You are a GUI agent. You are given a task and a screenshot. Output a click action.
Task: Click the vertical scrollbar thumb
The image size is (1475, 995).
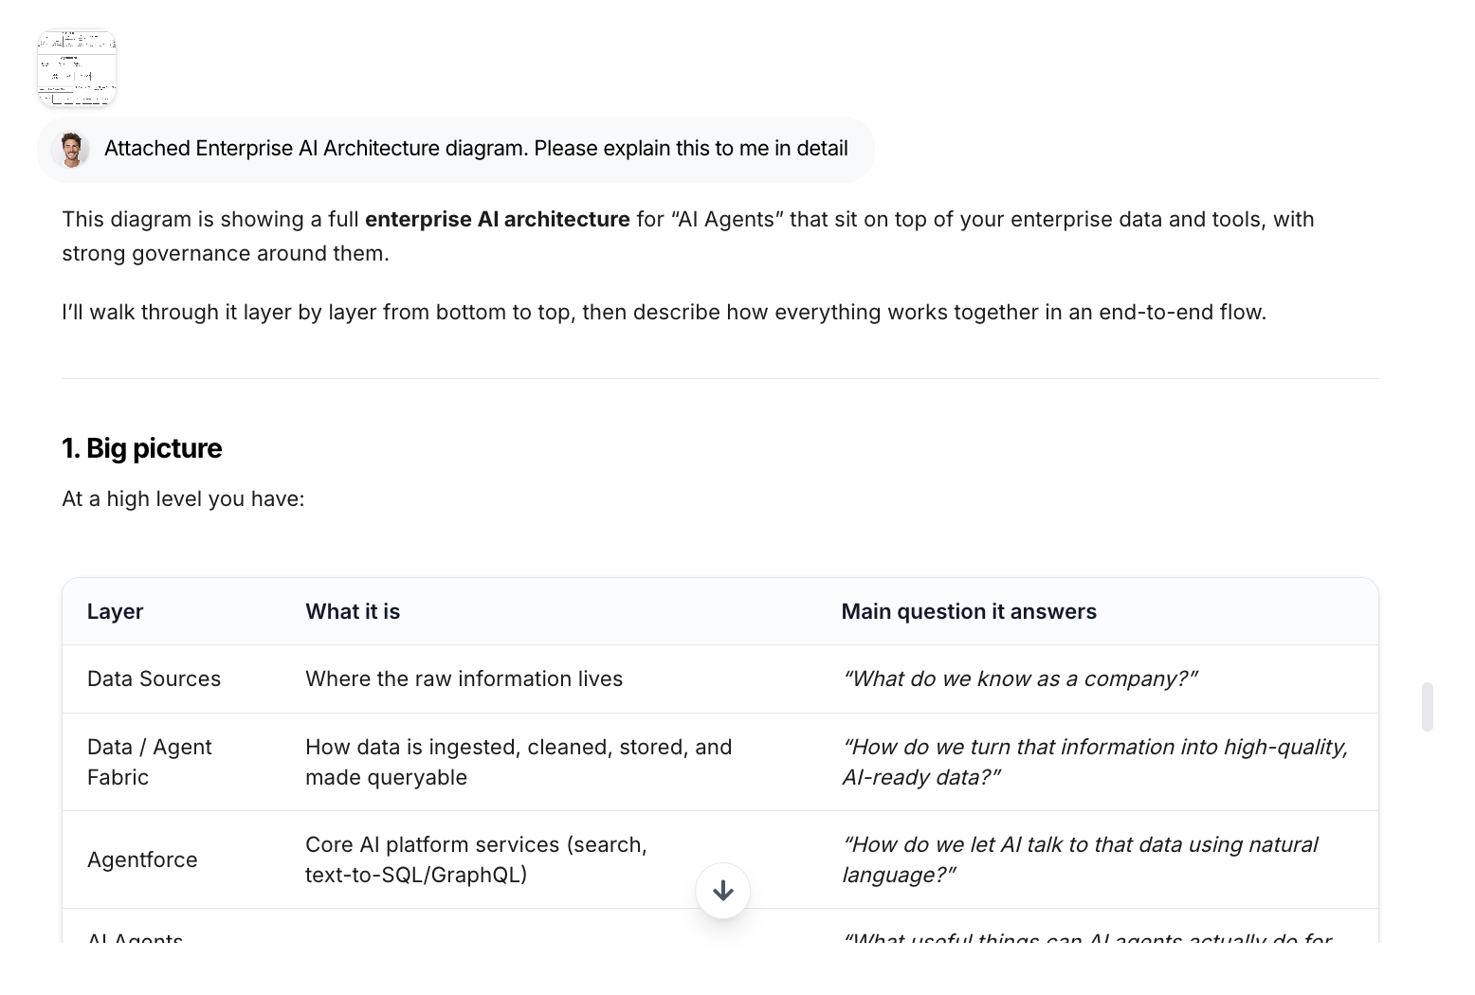(1427, 706)
